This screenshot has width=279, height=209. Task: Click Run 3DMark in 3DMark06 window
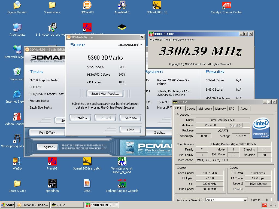tap(47, 133)
